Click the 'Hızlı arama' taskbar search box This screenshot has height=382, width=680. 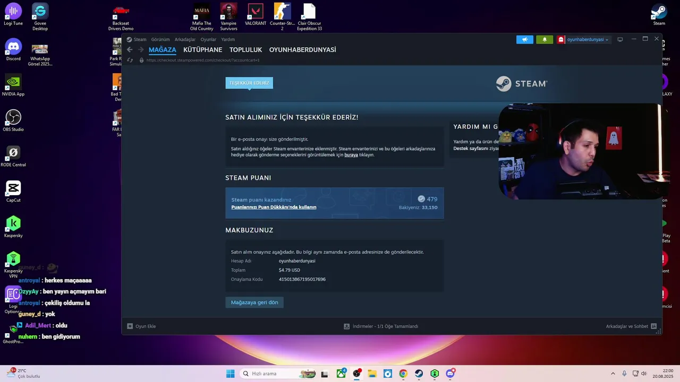[279, 374]
